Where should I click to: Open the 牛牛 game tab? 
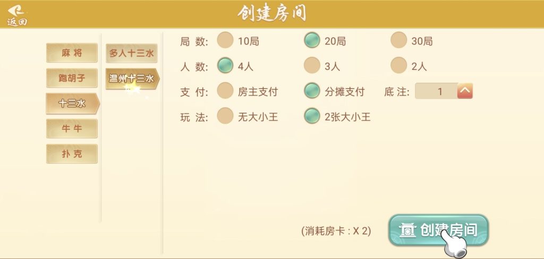(x=72, y=129)
